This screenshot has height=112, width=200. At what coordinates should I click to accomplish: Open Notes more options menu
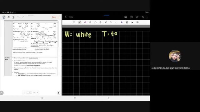click(147, 17)
